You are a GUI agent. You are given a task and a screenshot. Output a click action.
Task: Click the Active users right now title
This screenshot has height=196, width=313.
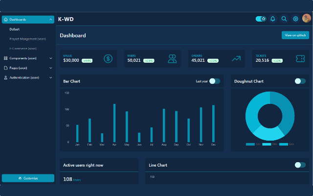pyautogui.click(x=83, y=165)
